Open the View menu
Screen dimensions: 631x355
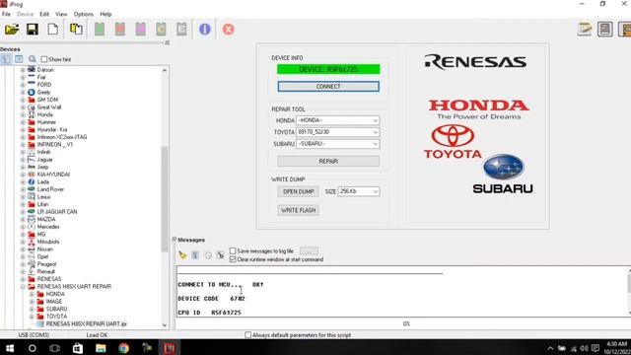[61, 14]
